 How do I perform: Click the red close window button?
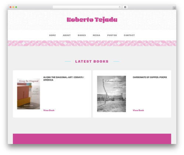click(x=11, y=7)
